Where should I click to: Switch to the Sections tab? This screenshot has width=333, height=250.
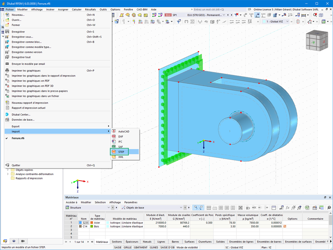pyautogui.click(x=117, y=242)
